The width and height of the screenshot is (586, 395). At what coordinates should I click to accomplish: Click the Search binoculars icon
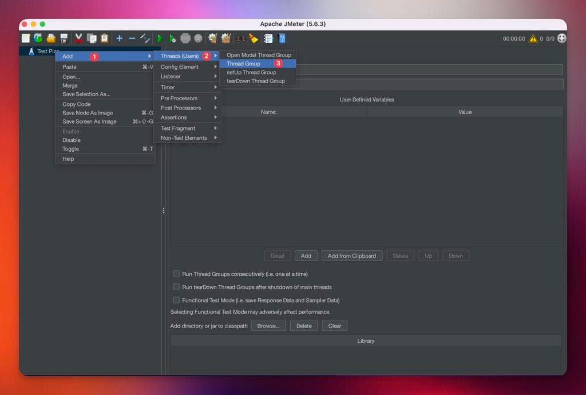point(241,38)
